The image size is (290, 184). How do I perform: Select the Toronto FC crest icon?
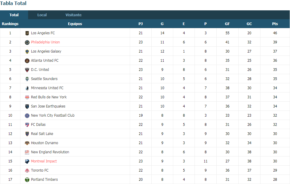click(x=27, y=170)
